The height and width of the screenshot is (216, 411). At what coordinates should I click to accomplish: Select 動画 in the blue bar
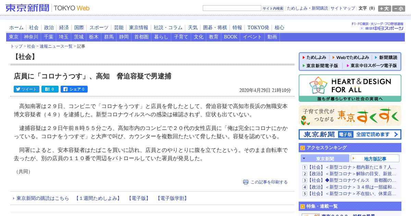click(272, 37)
